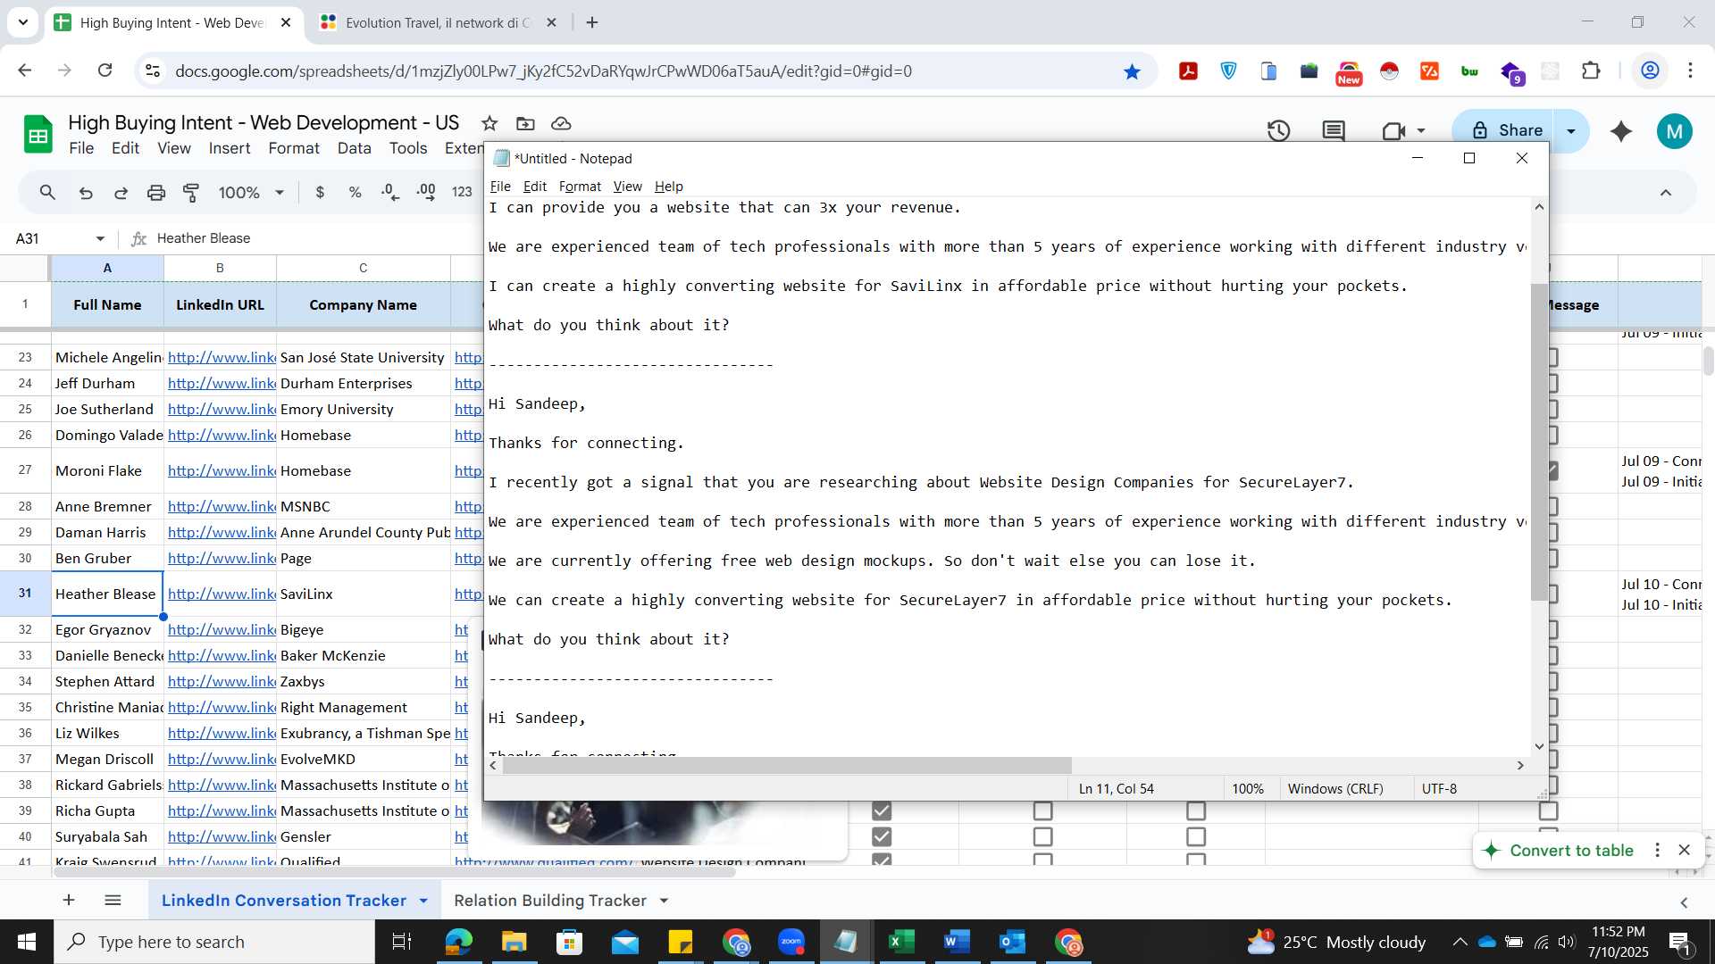Open the Gemini sparkle assistant
The height and width of the screenshot is (964, 1715).
pyautogui.click(x=1621, y=131)
